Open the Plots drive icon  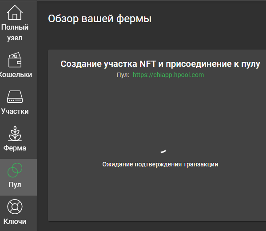(15, 96)
